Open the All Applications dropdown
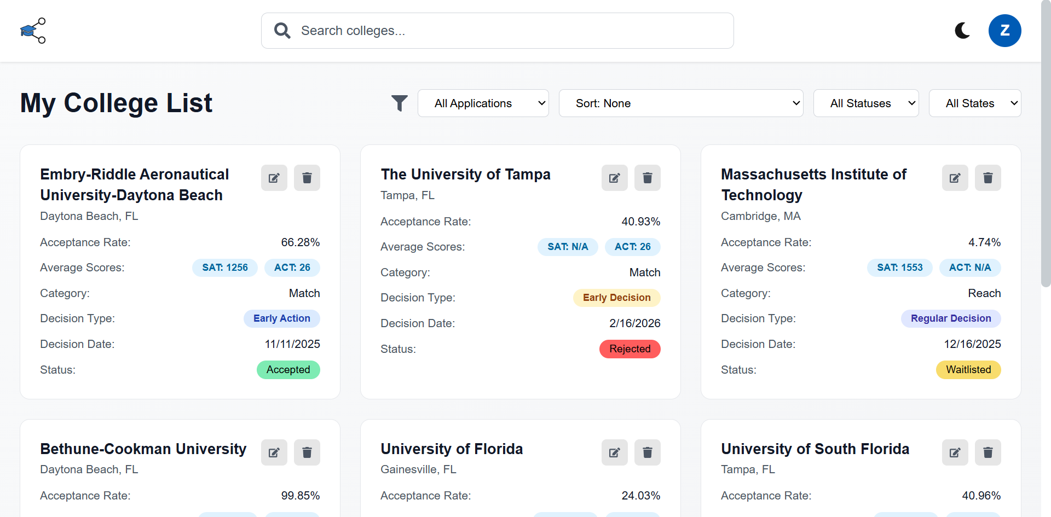1051x517 pixels. point(483,103)
